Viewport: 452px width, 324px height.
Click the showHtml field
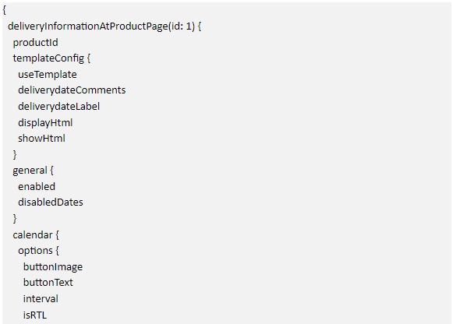(41, 139)
